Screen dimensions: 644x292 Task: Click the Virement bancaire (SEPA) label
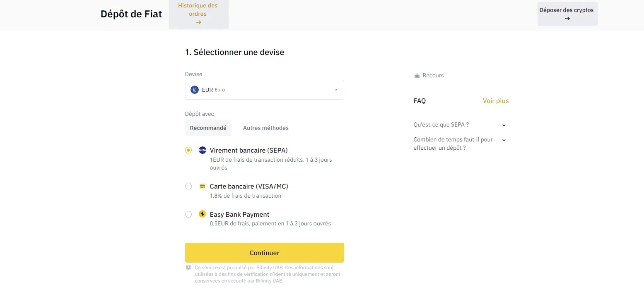pos(248,150)
